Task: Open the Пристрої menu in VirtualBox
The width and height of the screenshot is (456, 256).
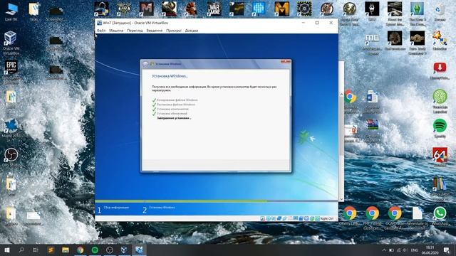Action: 174,31
